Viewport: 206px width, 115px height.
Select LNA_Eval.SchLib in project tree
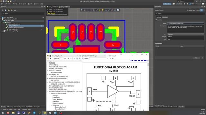coord(13,29)
